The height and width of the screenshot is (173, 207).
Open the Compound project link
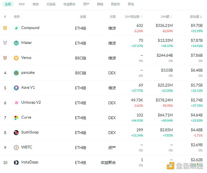(x=30, y=28)
